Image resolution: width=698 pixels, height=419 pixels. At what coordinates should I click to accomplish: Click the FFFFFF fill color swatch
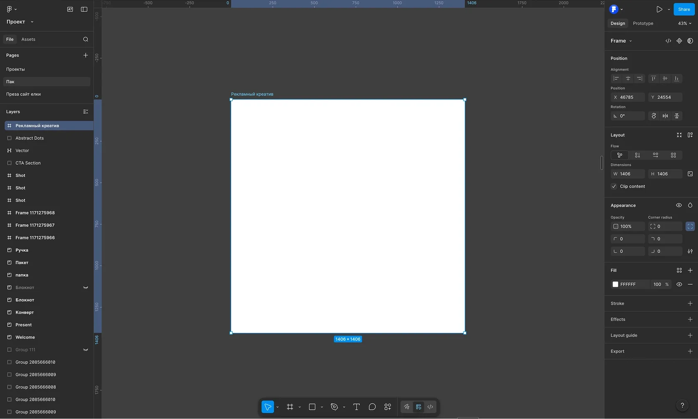tap(615, 284)
